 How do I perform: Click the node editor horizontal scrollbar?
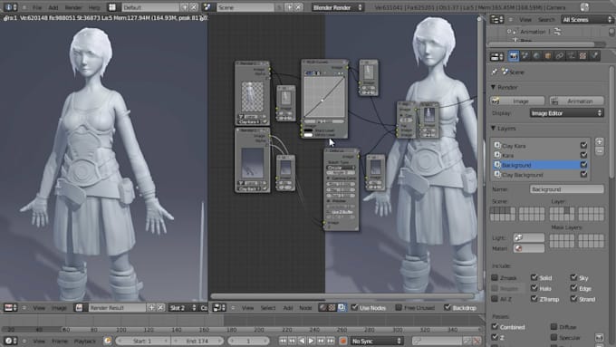click(342, 296)
